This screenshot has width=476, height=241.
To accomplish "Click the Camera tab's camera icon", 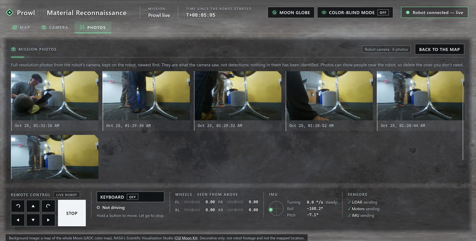I will [44, 27].
